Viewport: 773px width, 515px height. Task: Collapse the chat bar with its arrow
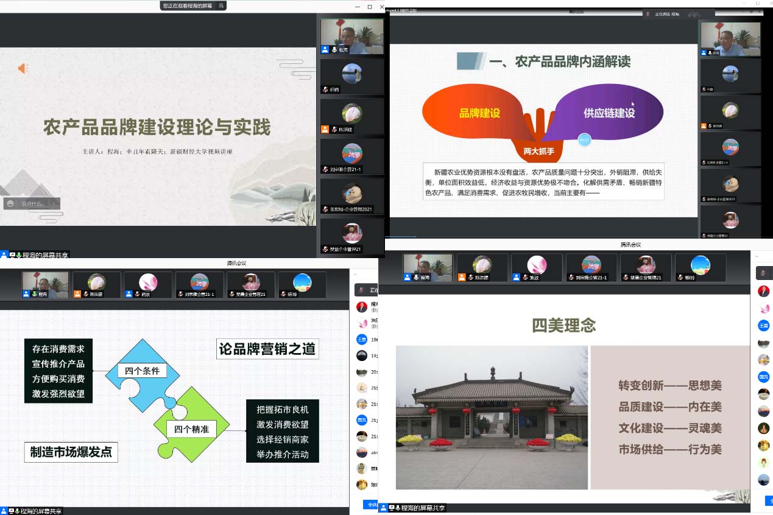[54, 203]
